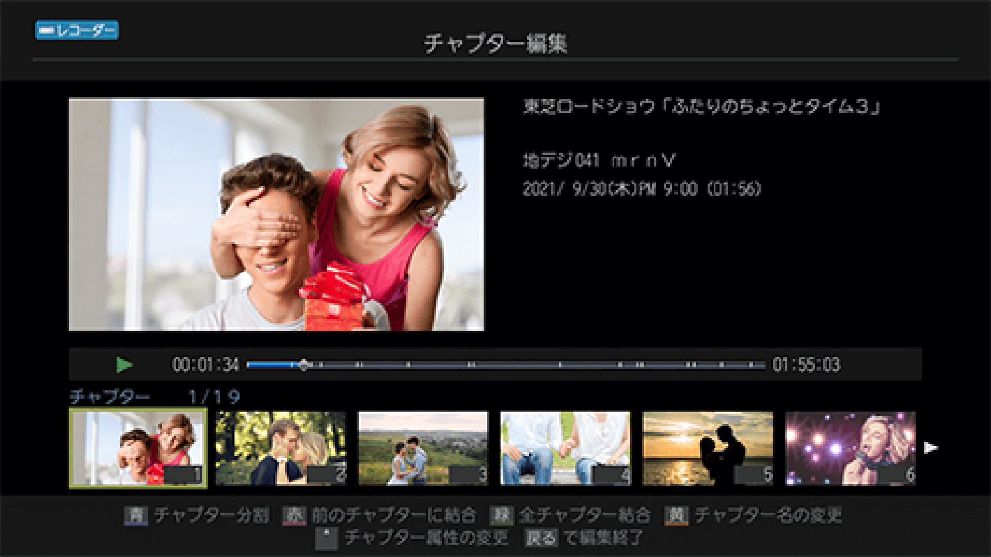Click the yellow key チャプター名の変更 icon

(677, 515)
